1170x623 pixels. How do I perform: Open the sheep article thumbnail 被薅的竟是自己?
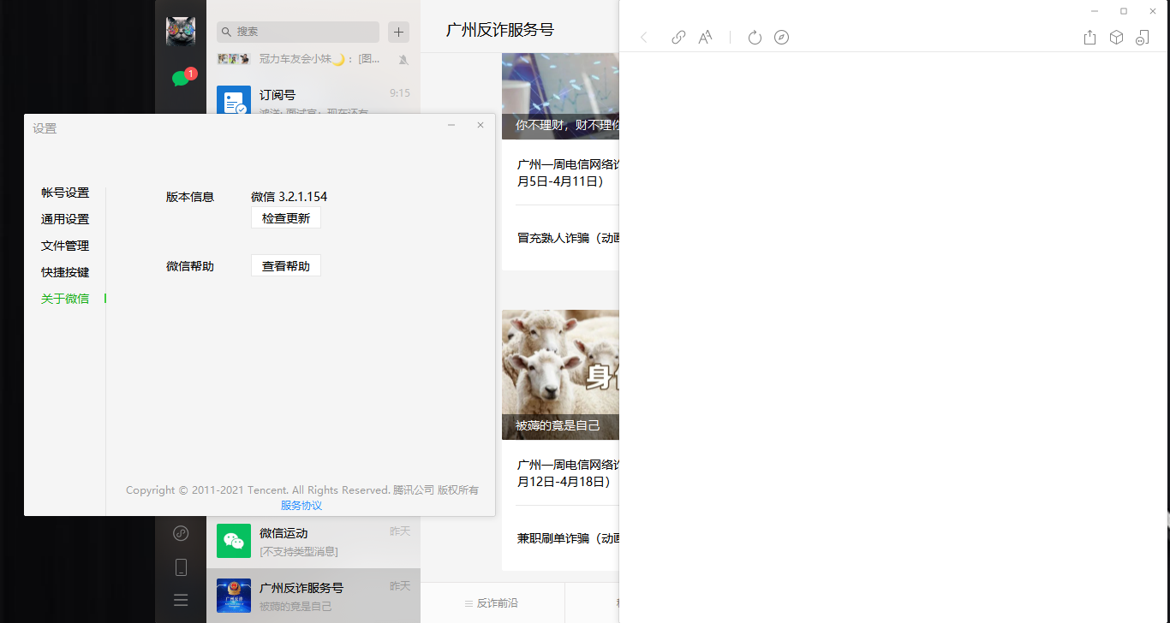click(560, 375)
